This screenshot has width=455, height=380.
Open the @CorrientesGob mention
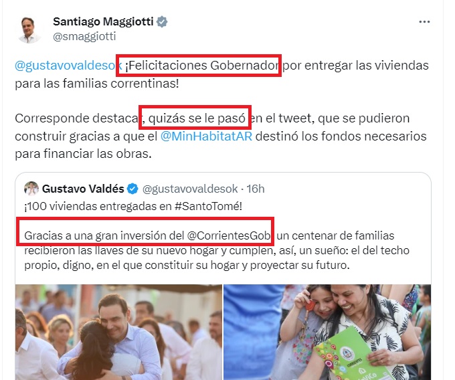pyautogui.click(x=229, y=235)
